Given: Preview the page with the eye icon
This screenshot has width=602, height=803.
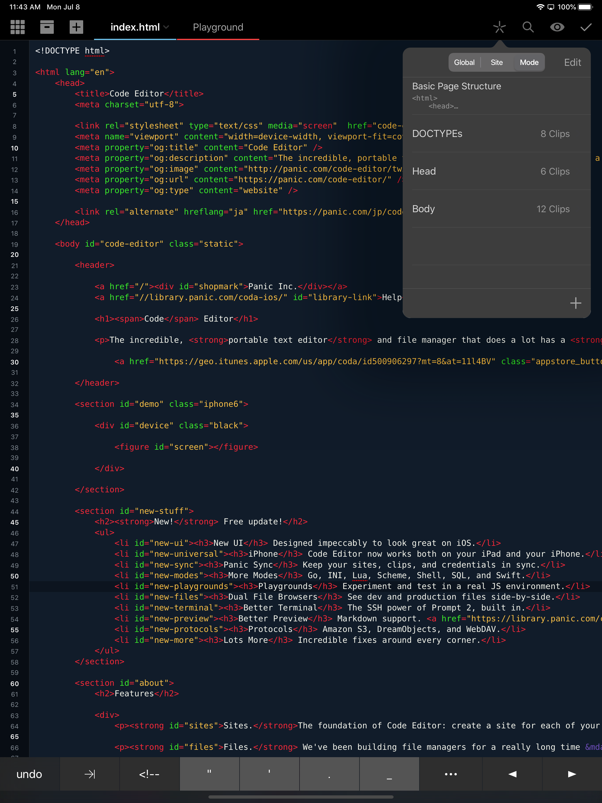Looking at the screenshot, I should 557,27.
